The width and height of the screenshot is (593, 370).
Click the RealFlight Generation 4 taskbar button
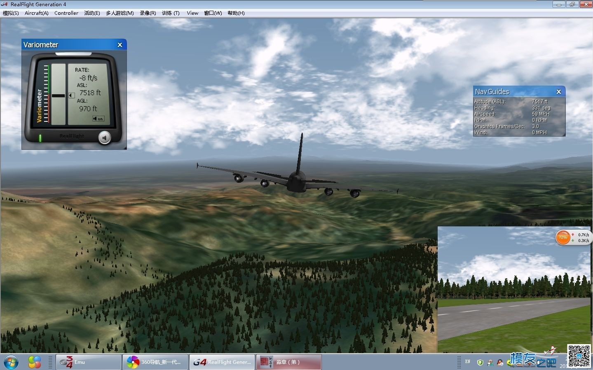222,362
